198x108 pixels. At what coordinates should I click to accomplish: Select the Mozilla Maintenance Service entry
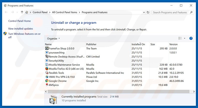[64, 65]
